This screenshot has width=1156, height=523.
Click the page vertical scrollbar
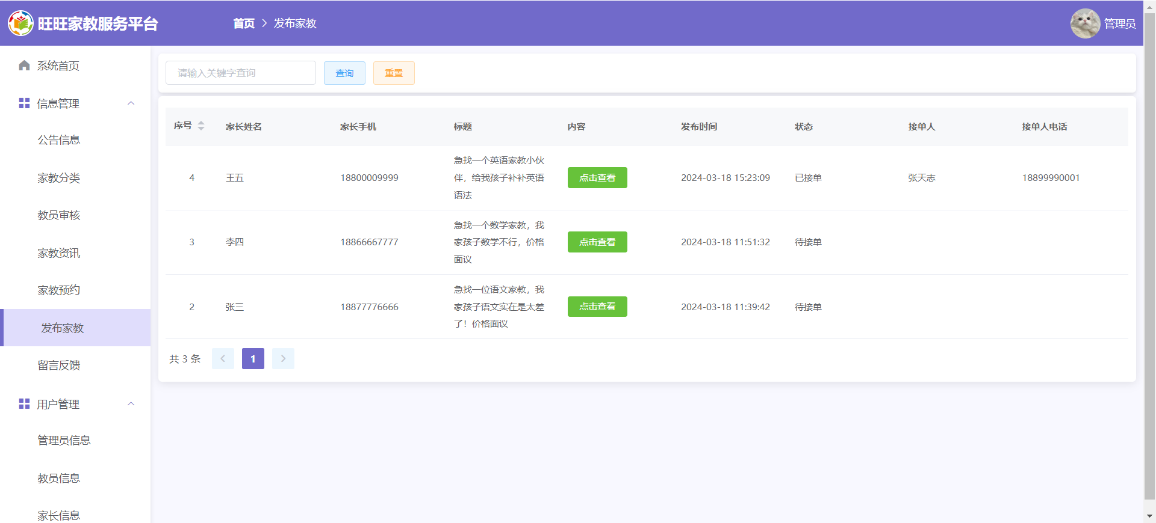[x=1149, y=255]
